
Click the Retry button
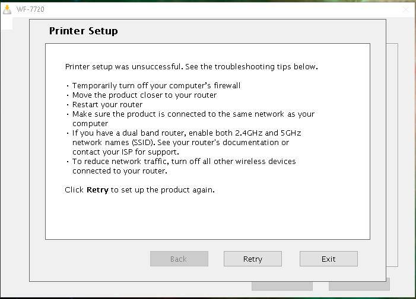click(x=252, y=259)
